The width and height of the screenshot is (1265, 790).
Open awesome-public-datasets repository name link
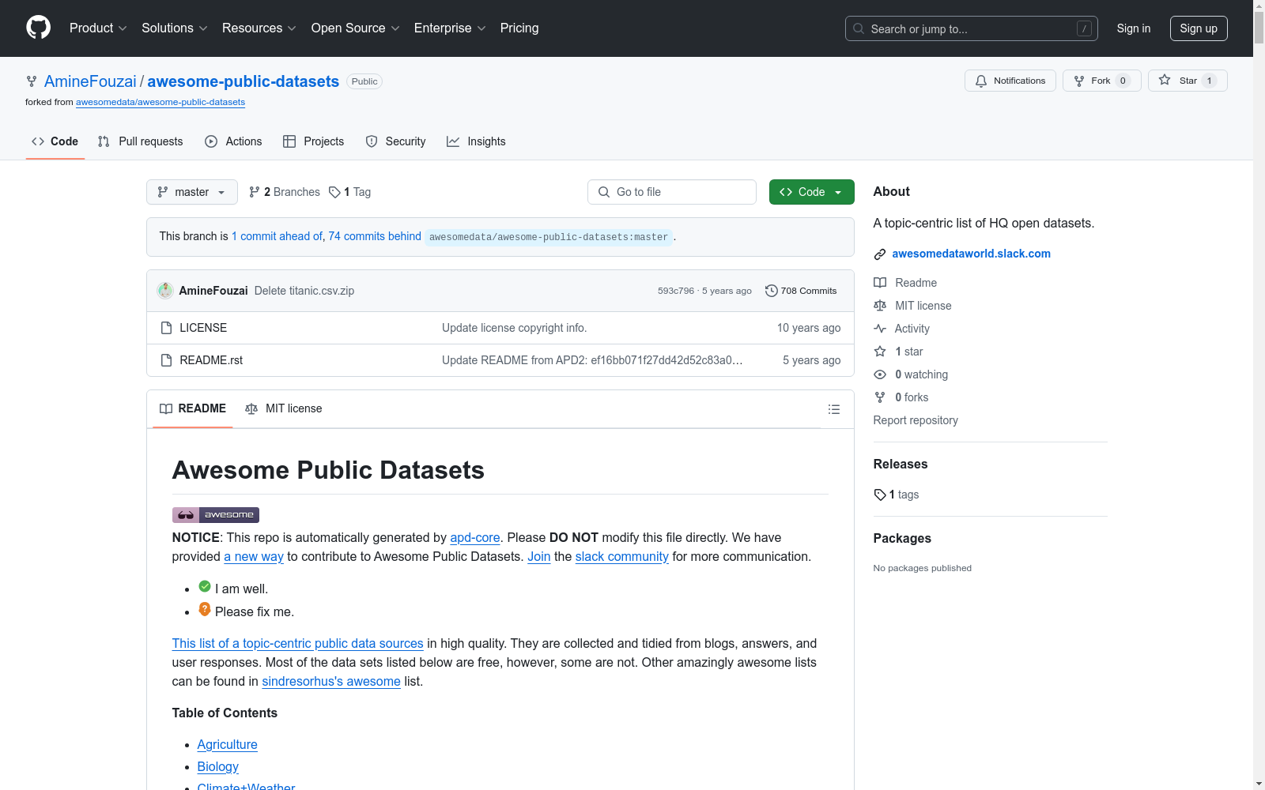point(244,81)
